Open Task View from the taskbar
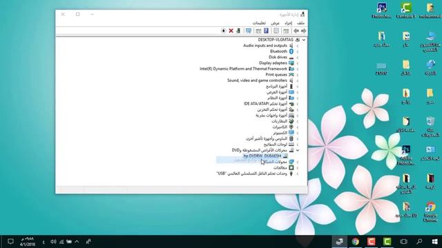 [403, 242]
